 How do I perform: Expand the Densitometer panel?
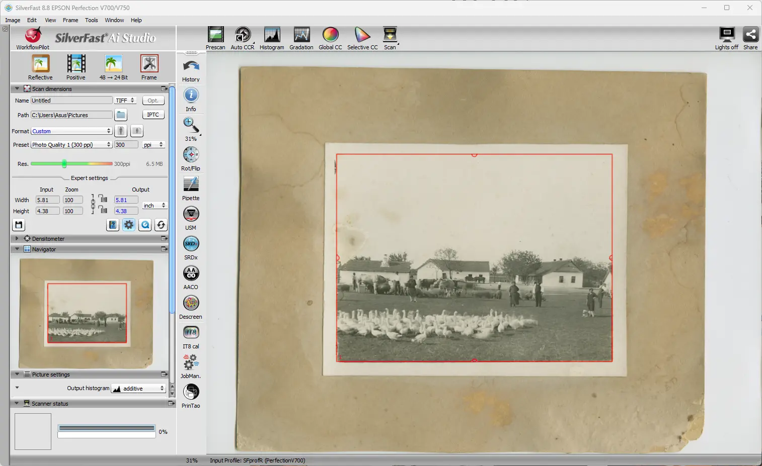pos(17,238)
